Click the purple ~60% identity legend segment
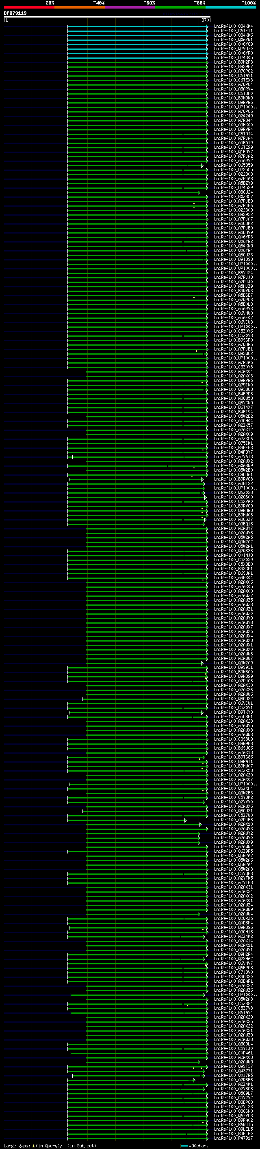The height and width of the screenshot is (1149, 260). [130, 7]
